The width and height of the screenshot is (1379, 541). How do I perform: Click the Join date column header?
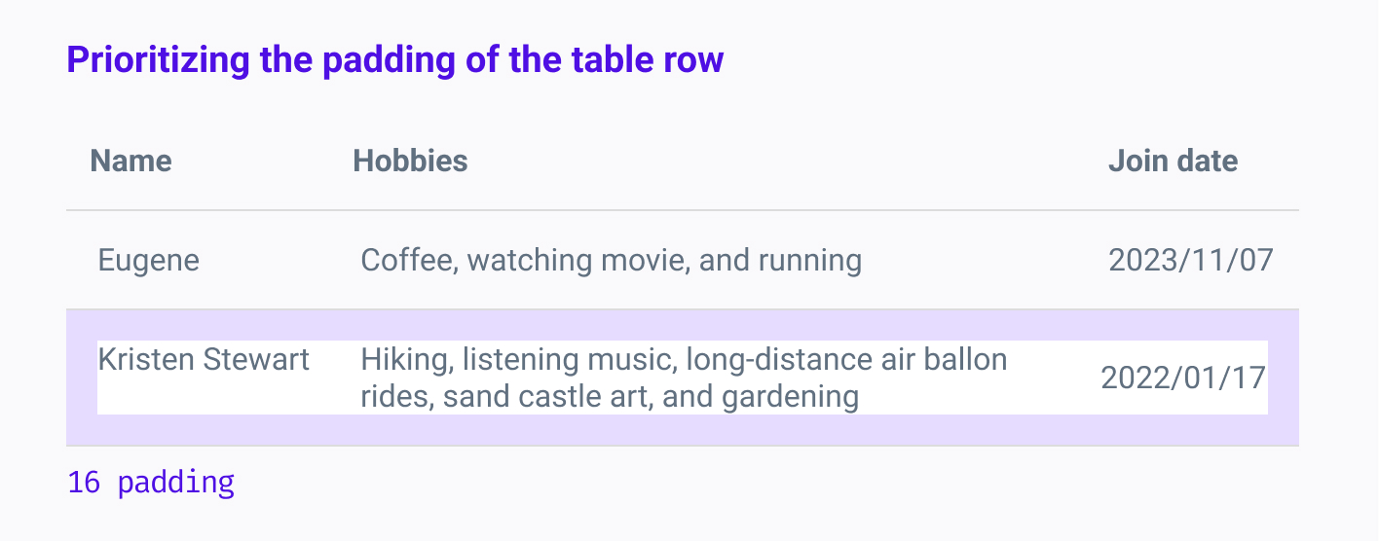point(1173,161)
